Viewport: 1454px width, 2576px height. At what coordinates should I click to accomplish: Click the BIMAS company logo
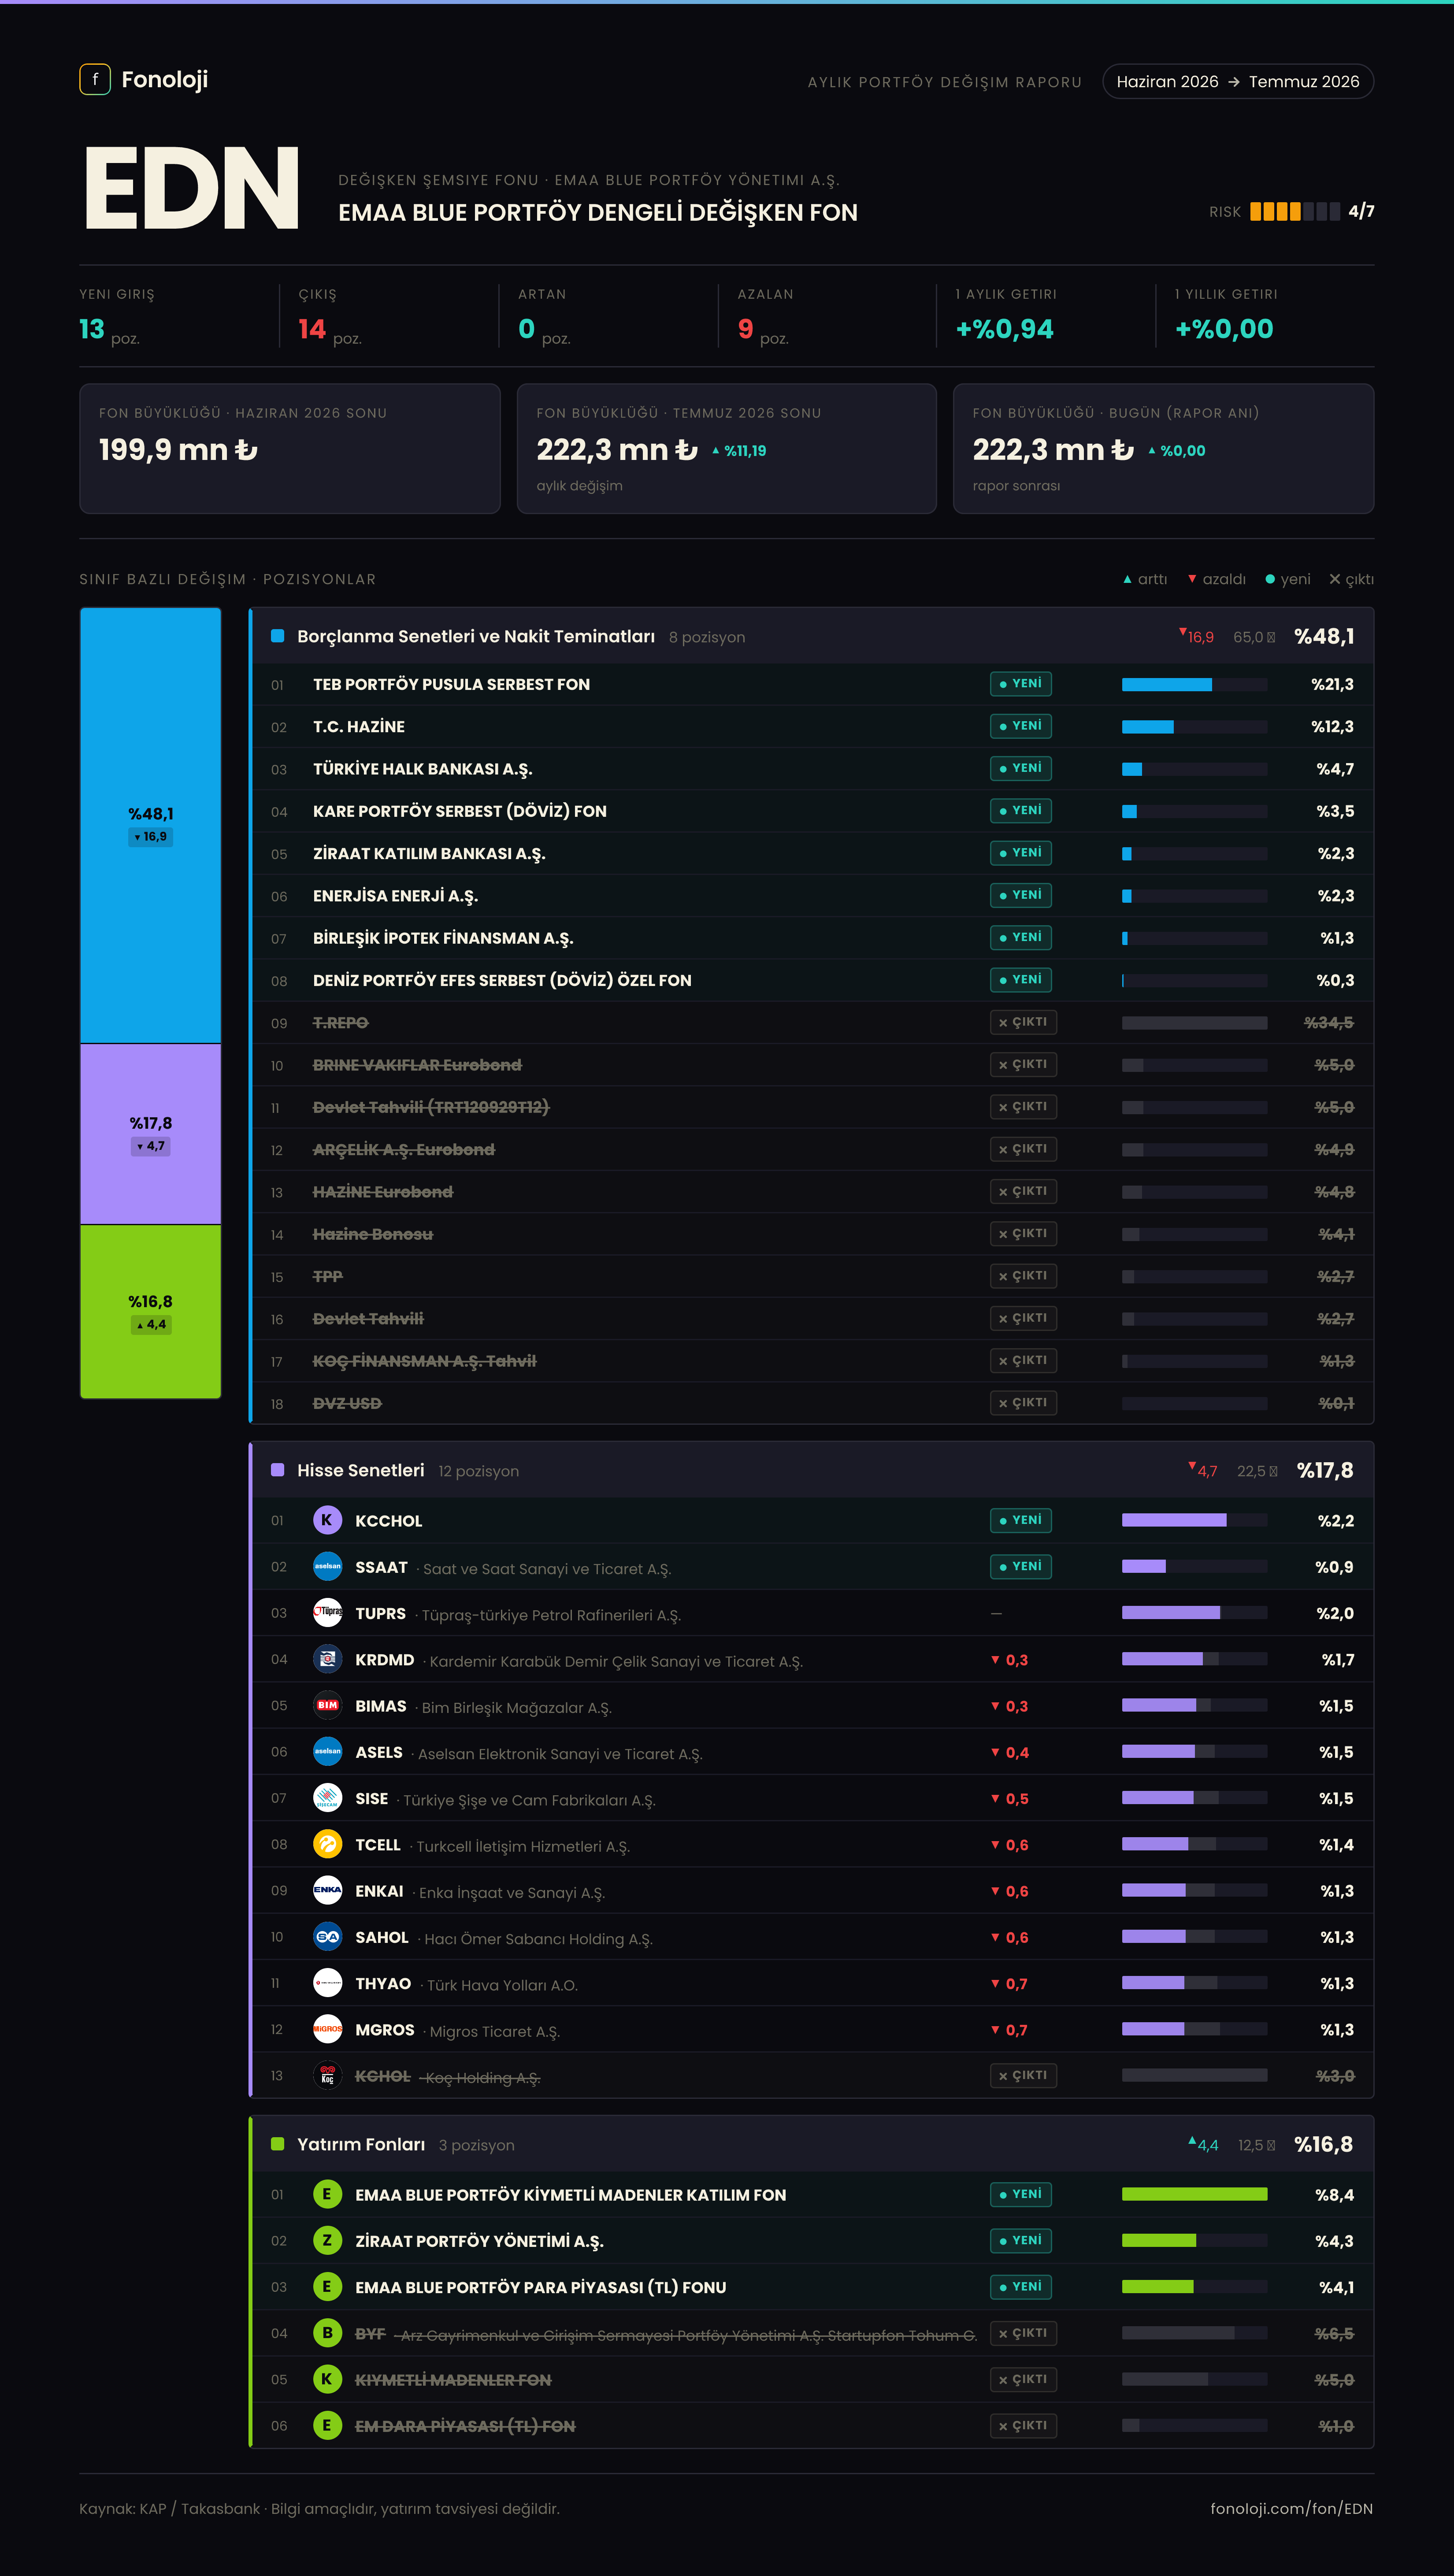tap(327, 1705)
